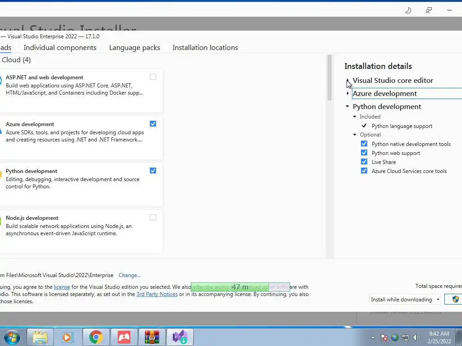
Task: Uncheck Python web support option
Action: click(x=364, y=153)
